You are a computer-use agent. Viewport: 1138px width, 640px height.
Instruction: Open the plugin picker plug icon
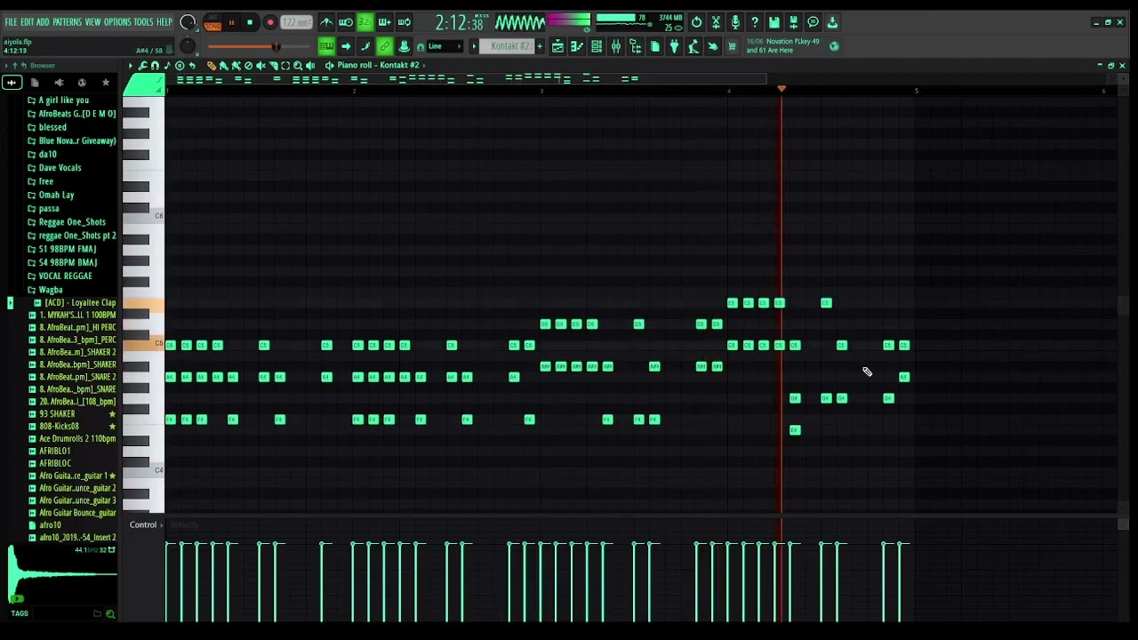coord(675,46)
